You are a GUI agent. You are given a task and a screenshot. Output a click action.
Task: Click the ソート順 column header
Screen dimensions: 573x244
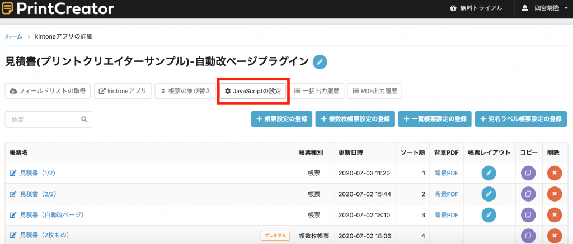click(x=412, y=153)
